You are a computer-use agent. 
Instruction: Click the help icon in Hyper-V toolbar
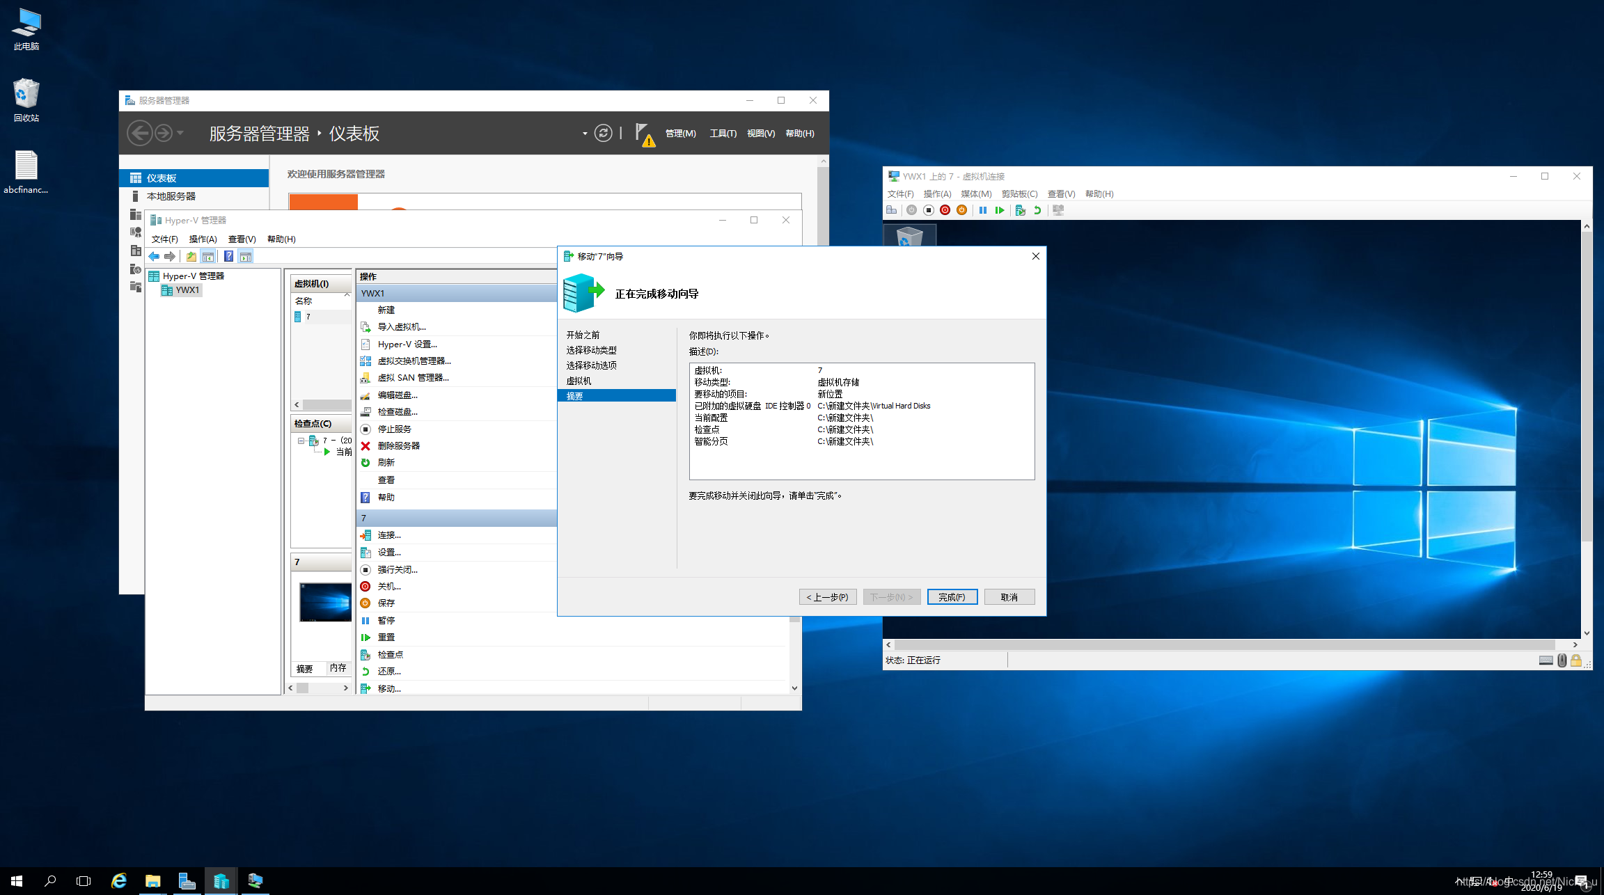click(228, 257)
